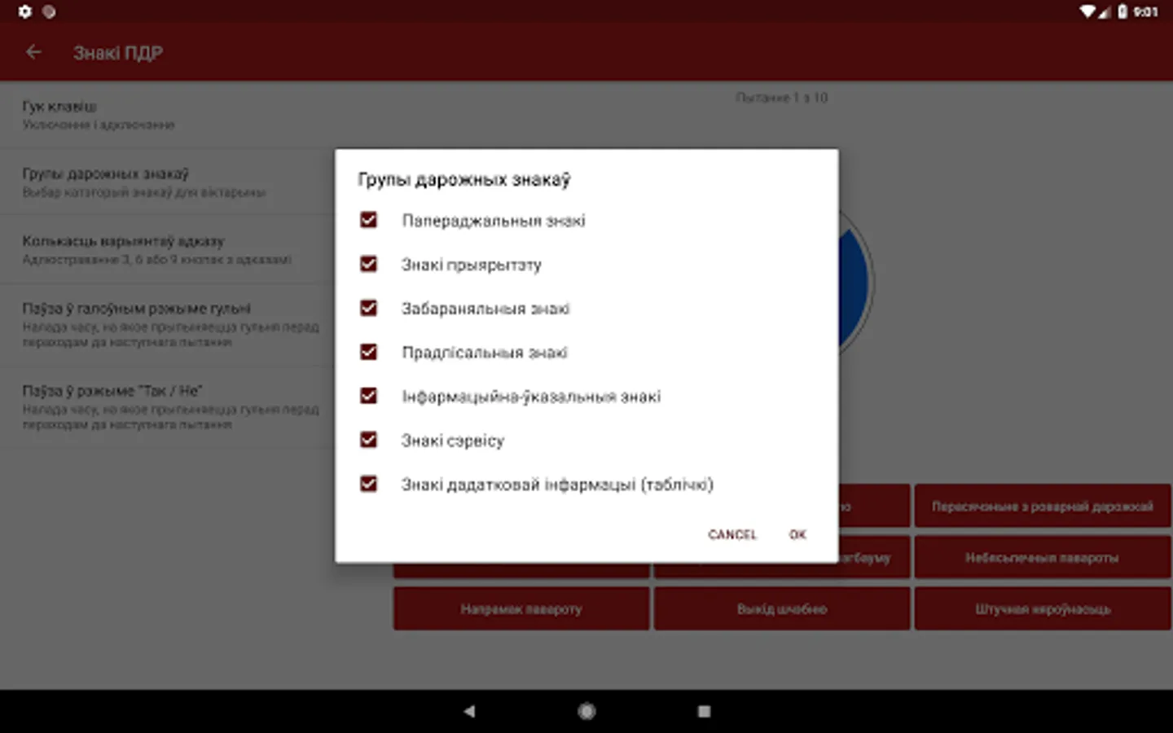Tap the battery icon in the status bar

1122,11
